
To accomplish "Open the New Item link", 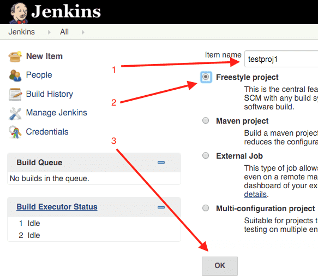I will [44, 56].
